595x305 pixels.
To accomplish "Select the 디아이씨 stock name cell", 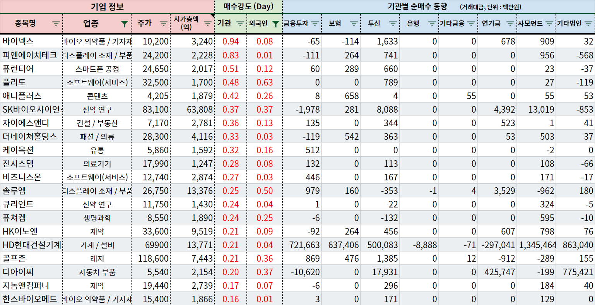I will pyautogui.click(x=31, y=272).
